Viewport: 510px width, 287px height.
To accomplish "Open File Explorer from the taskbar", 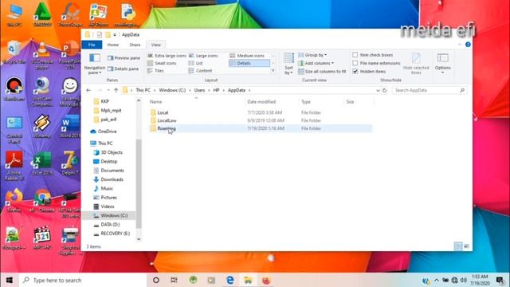I will [x=248, y=280].
